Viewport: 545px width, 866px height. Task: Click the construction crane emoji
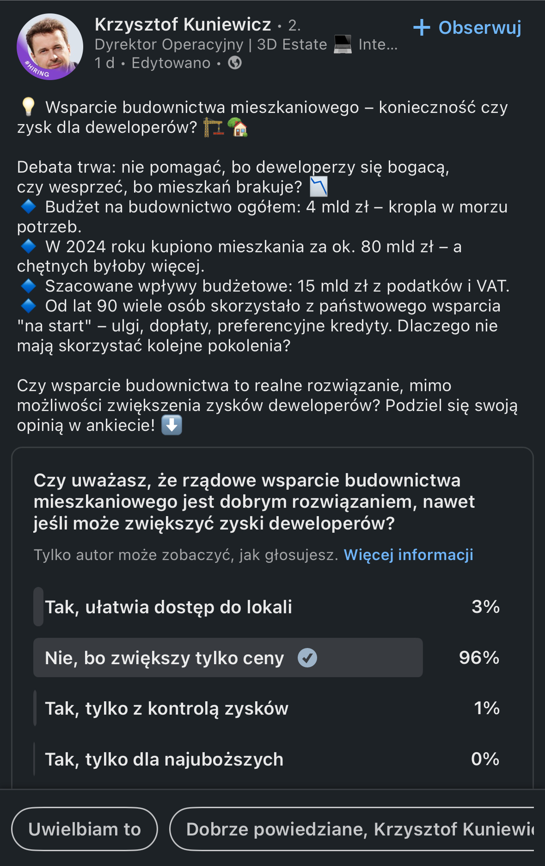(214, 127)
